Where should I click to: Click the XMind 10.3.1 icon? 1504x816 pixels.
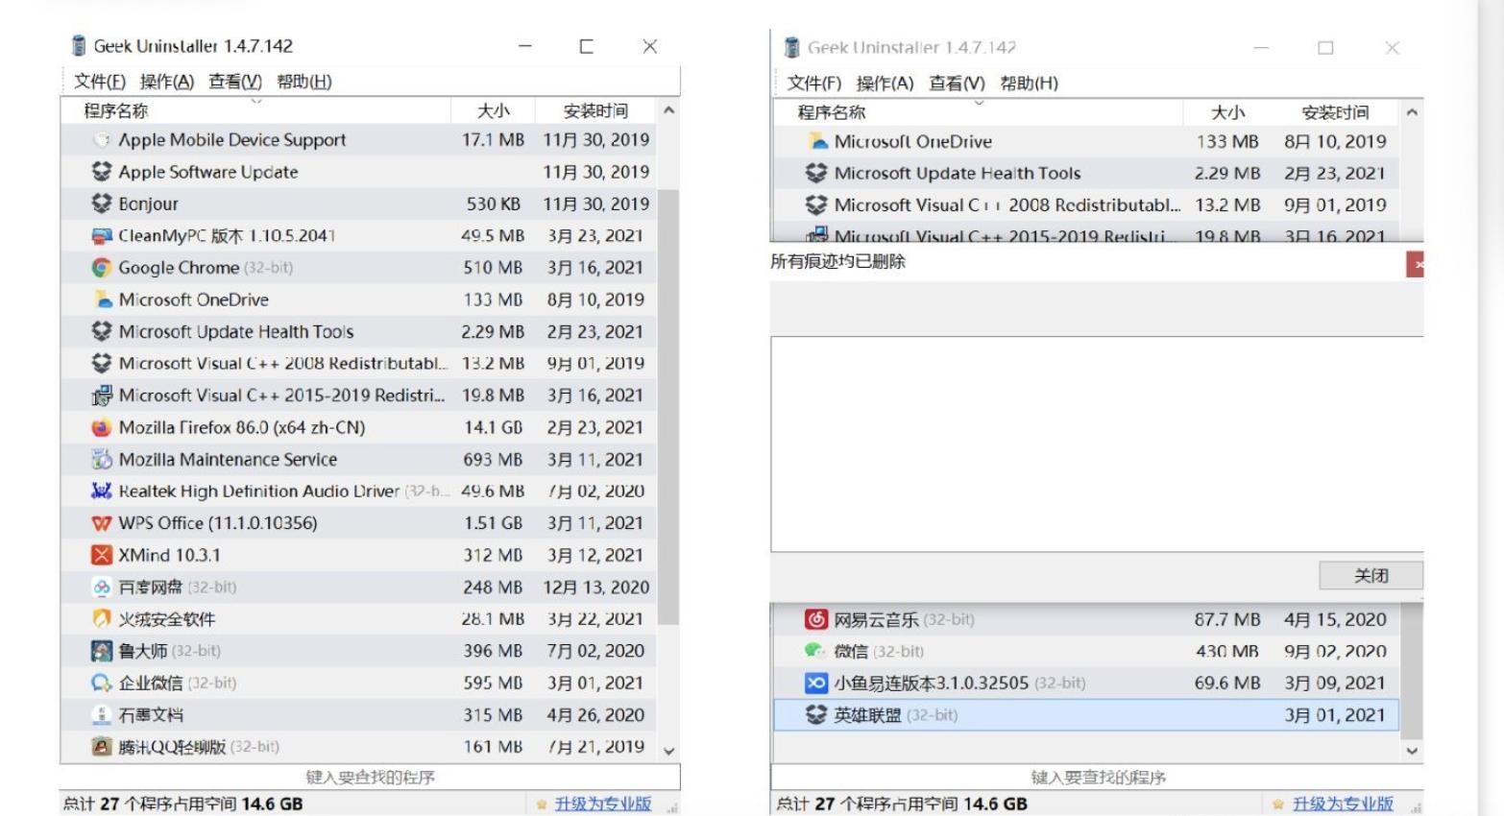click(x=104, y=555)
